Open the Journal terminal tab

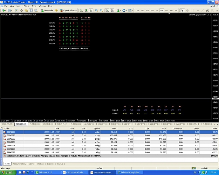coord(60,164)
